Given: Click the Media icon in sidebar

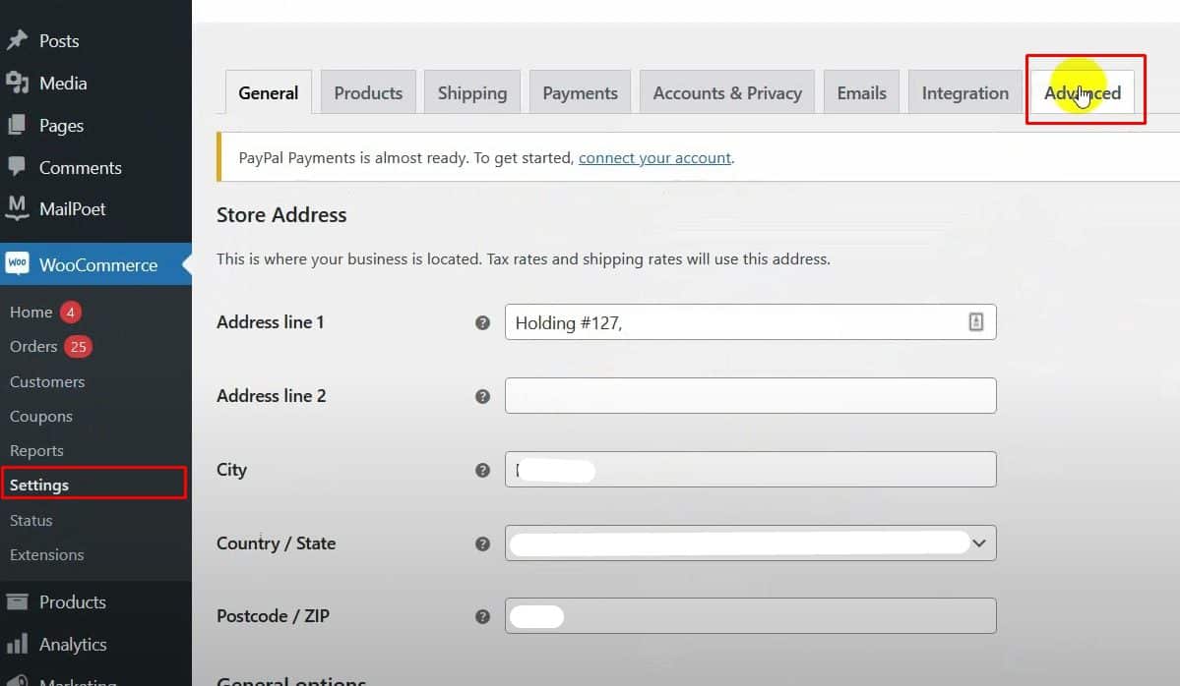Looking at the screenshot, I should click(17, 84).
